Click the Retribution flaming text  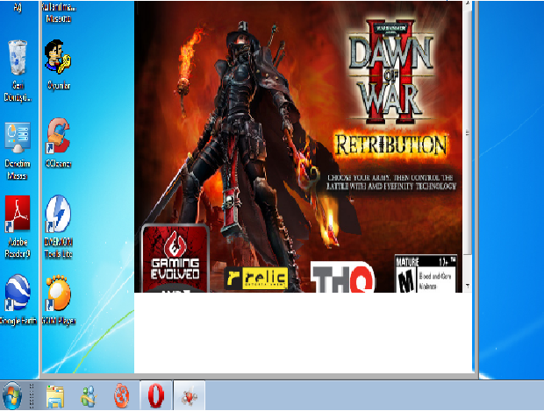click(x=391, y=145)
